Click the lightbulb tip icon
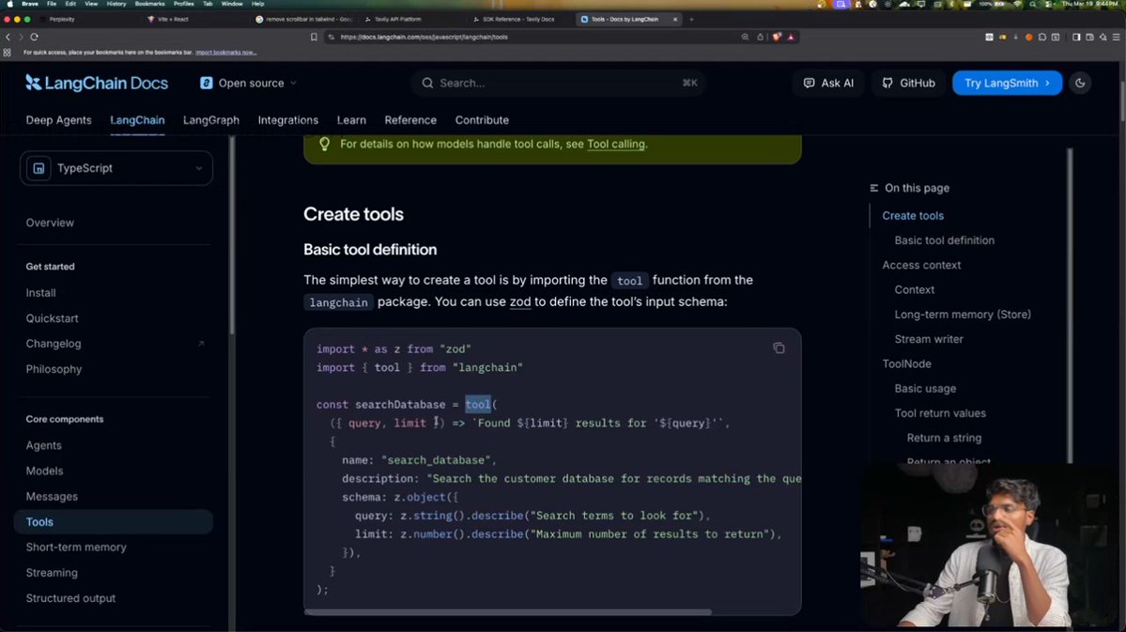This screenshot has height=632, width=1126. tap(325, 145)
